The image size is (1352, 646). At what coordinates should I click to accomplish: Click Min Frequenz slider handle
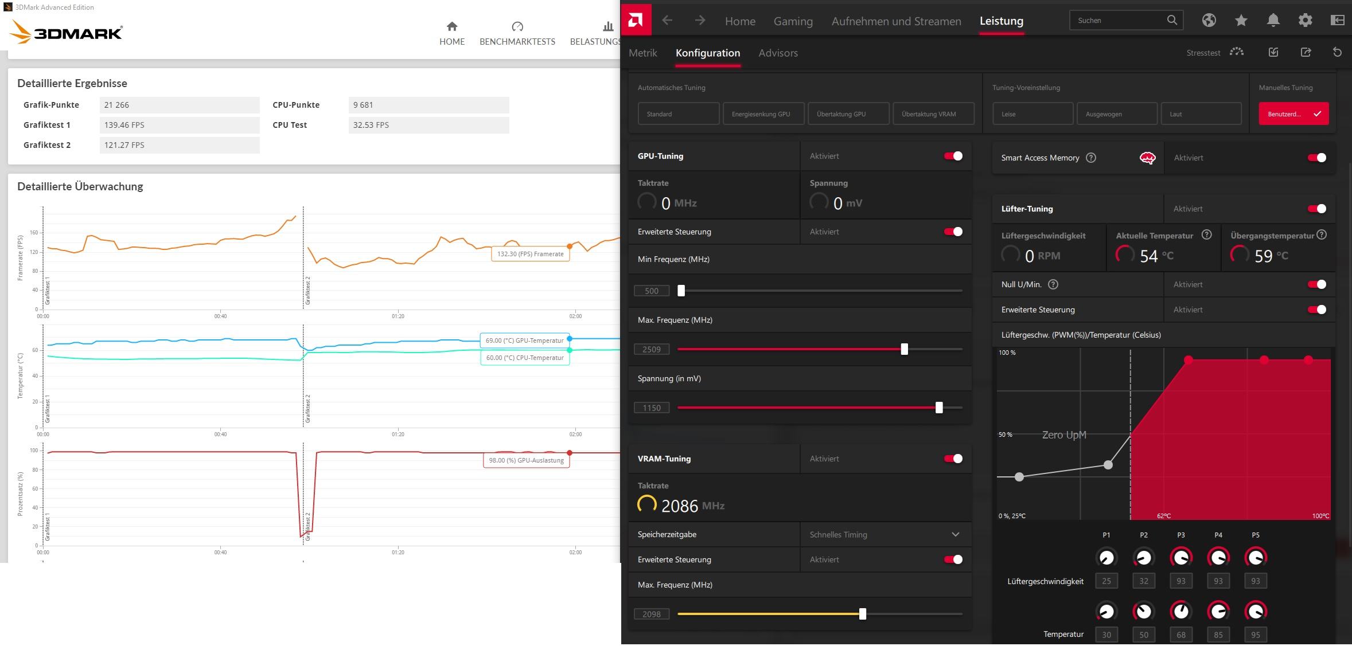click(x=681, y=291)
